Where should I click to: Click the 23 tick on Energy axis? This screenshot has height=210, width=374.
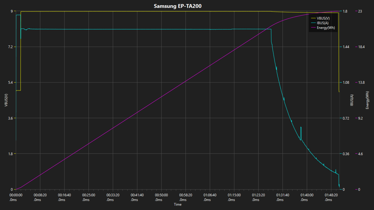click(x=360, y=11)
